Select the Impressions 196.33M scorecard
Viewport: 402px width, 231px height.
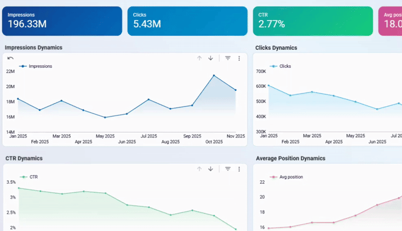[62, 21]
